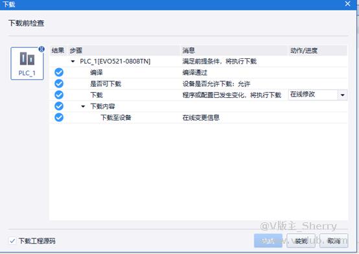Click the 结果 column header
359x254 pixels.
[x=58, y=51]
